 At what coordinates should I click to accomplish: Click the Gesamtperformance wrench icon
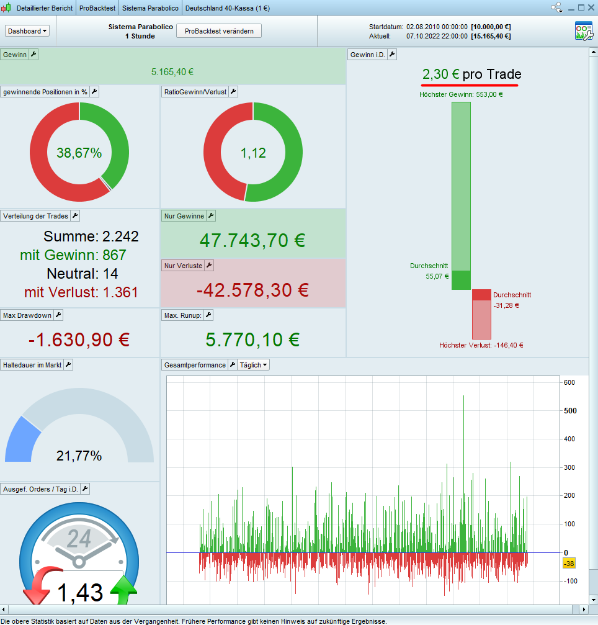pos(233,364)
